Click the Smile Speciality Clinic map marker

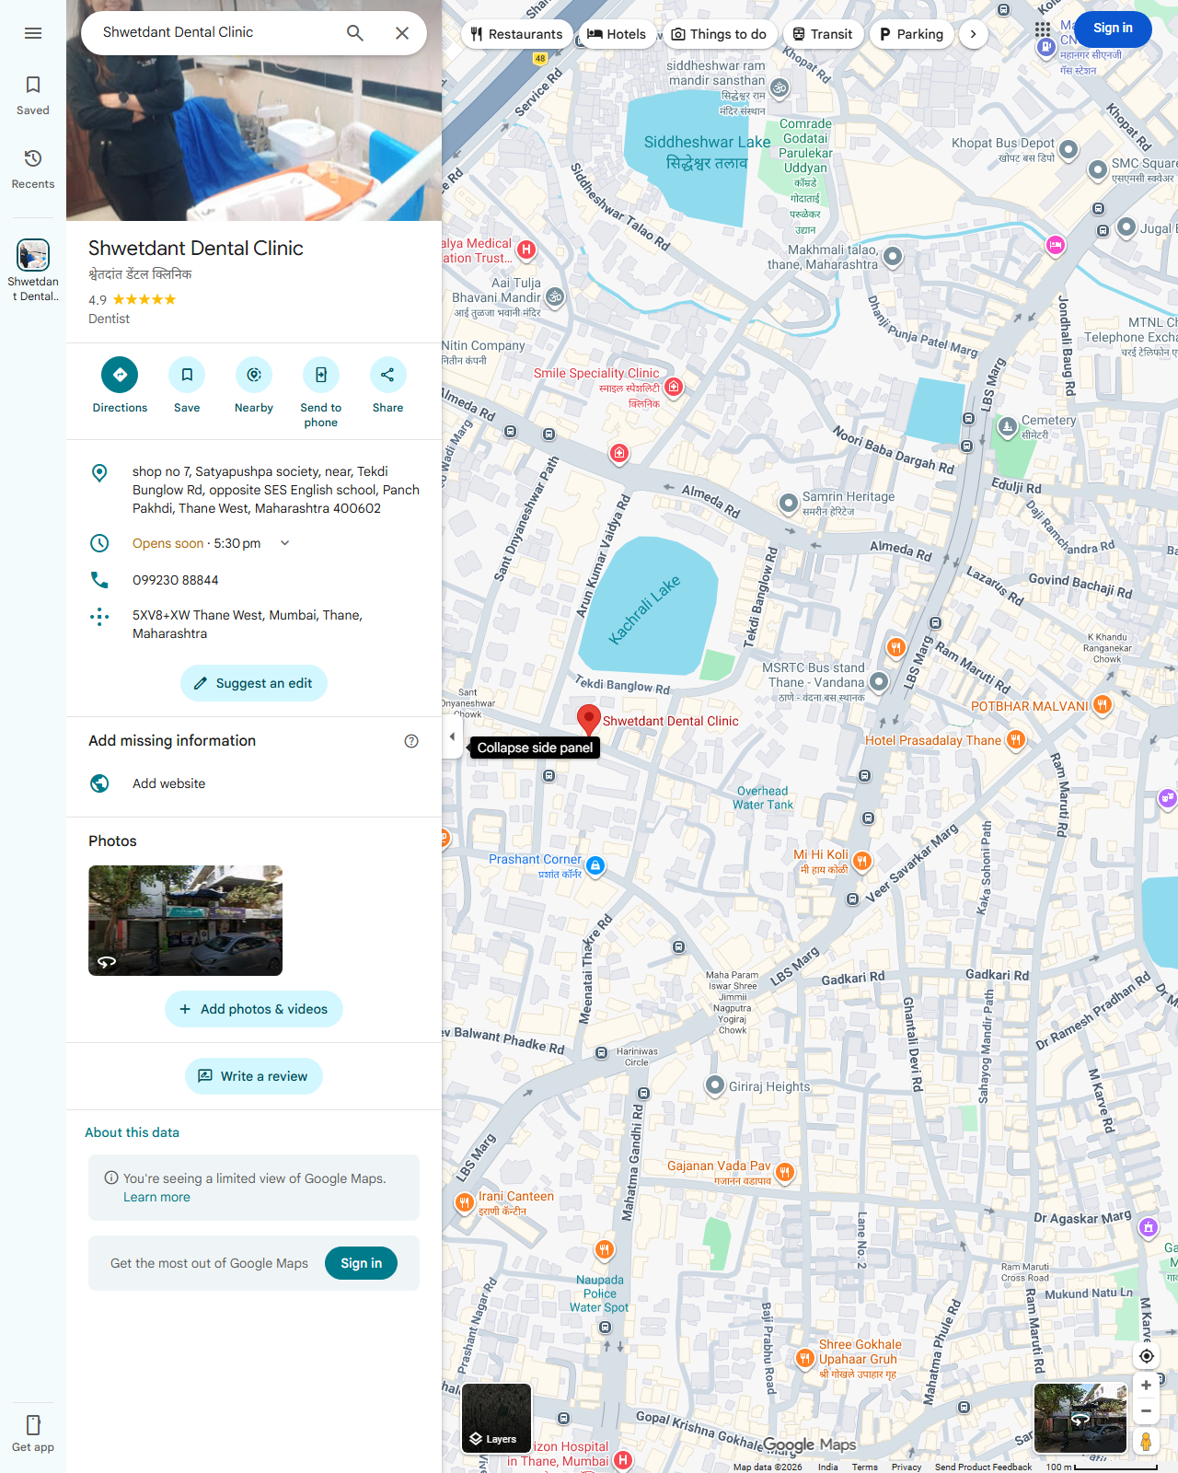tap(674, 387)
